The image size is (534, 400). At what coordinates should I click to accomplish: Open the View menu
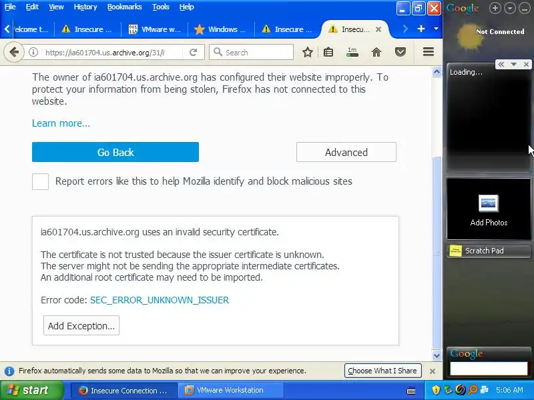coord(56,7)
